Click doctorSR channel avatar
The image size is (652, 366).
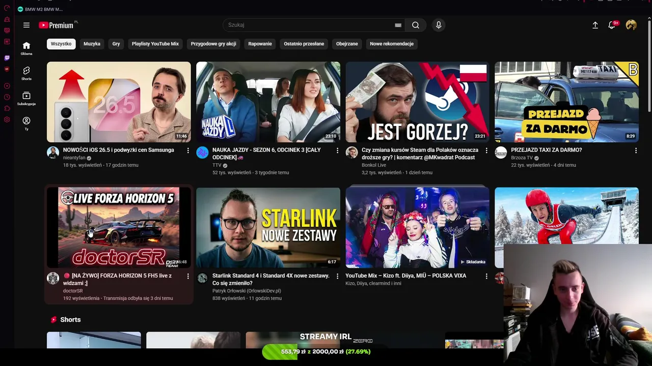53,278
